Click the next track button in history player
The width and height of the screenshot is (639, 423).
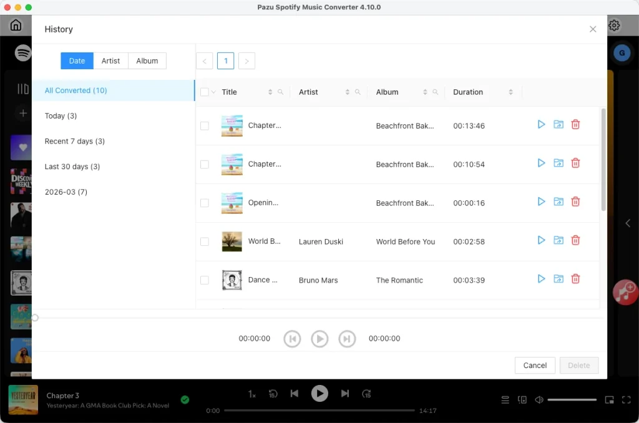(x=347, y=339)
